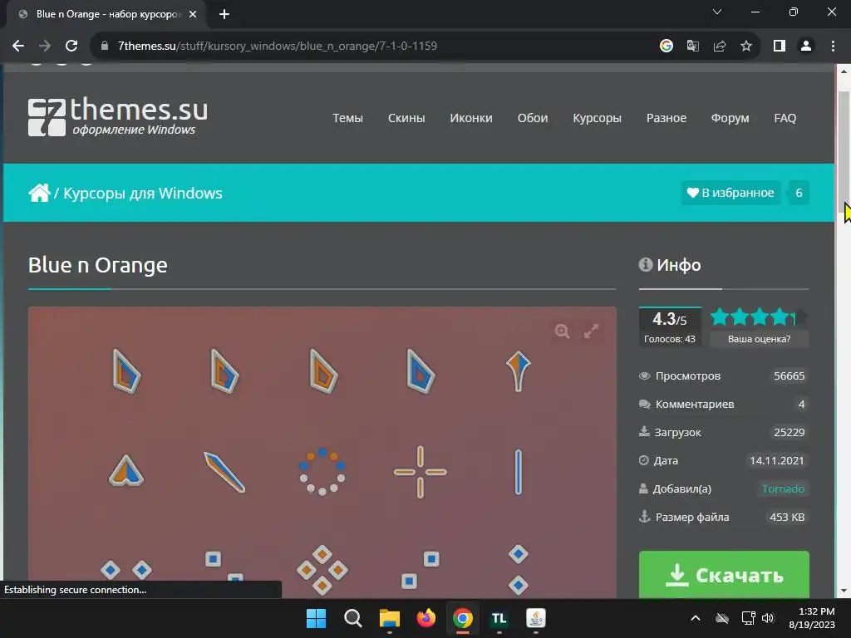Rate with the third star
The height and width of the screenshot is (638, 851).
(x=760, y=317)
